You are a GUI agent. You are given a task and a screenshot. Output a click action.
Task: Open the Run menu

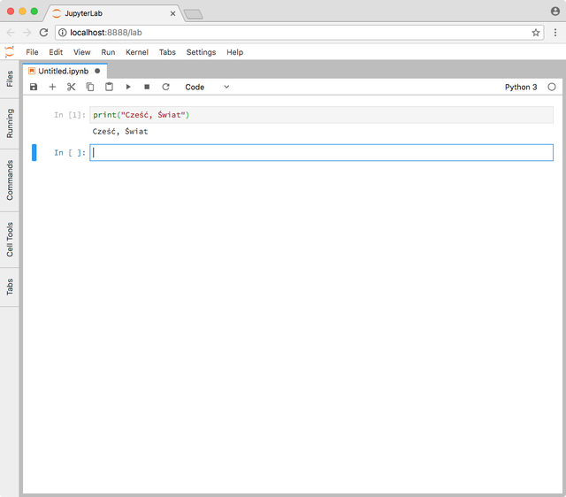click(x=108, y=52)
